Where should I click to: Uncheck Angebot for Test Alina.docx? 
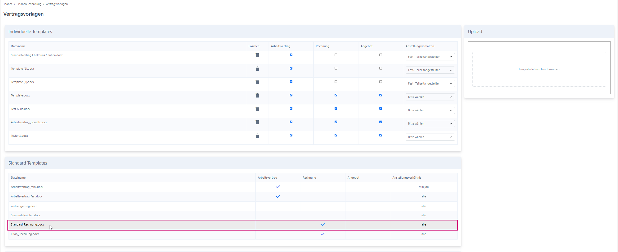[381, 108]
